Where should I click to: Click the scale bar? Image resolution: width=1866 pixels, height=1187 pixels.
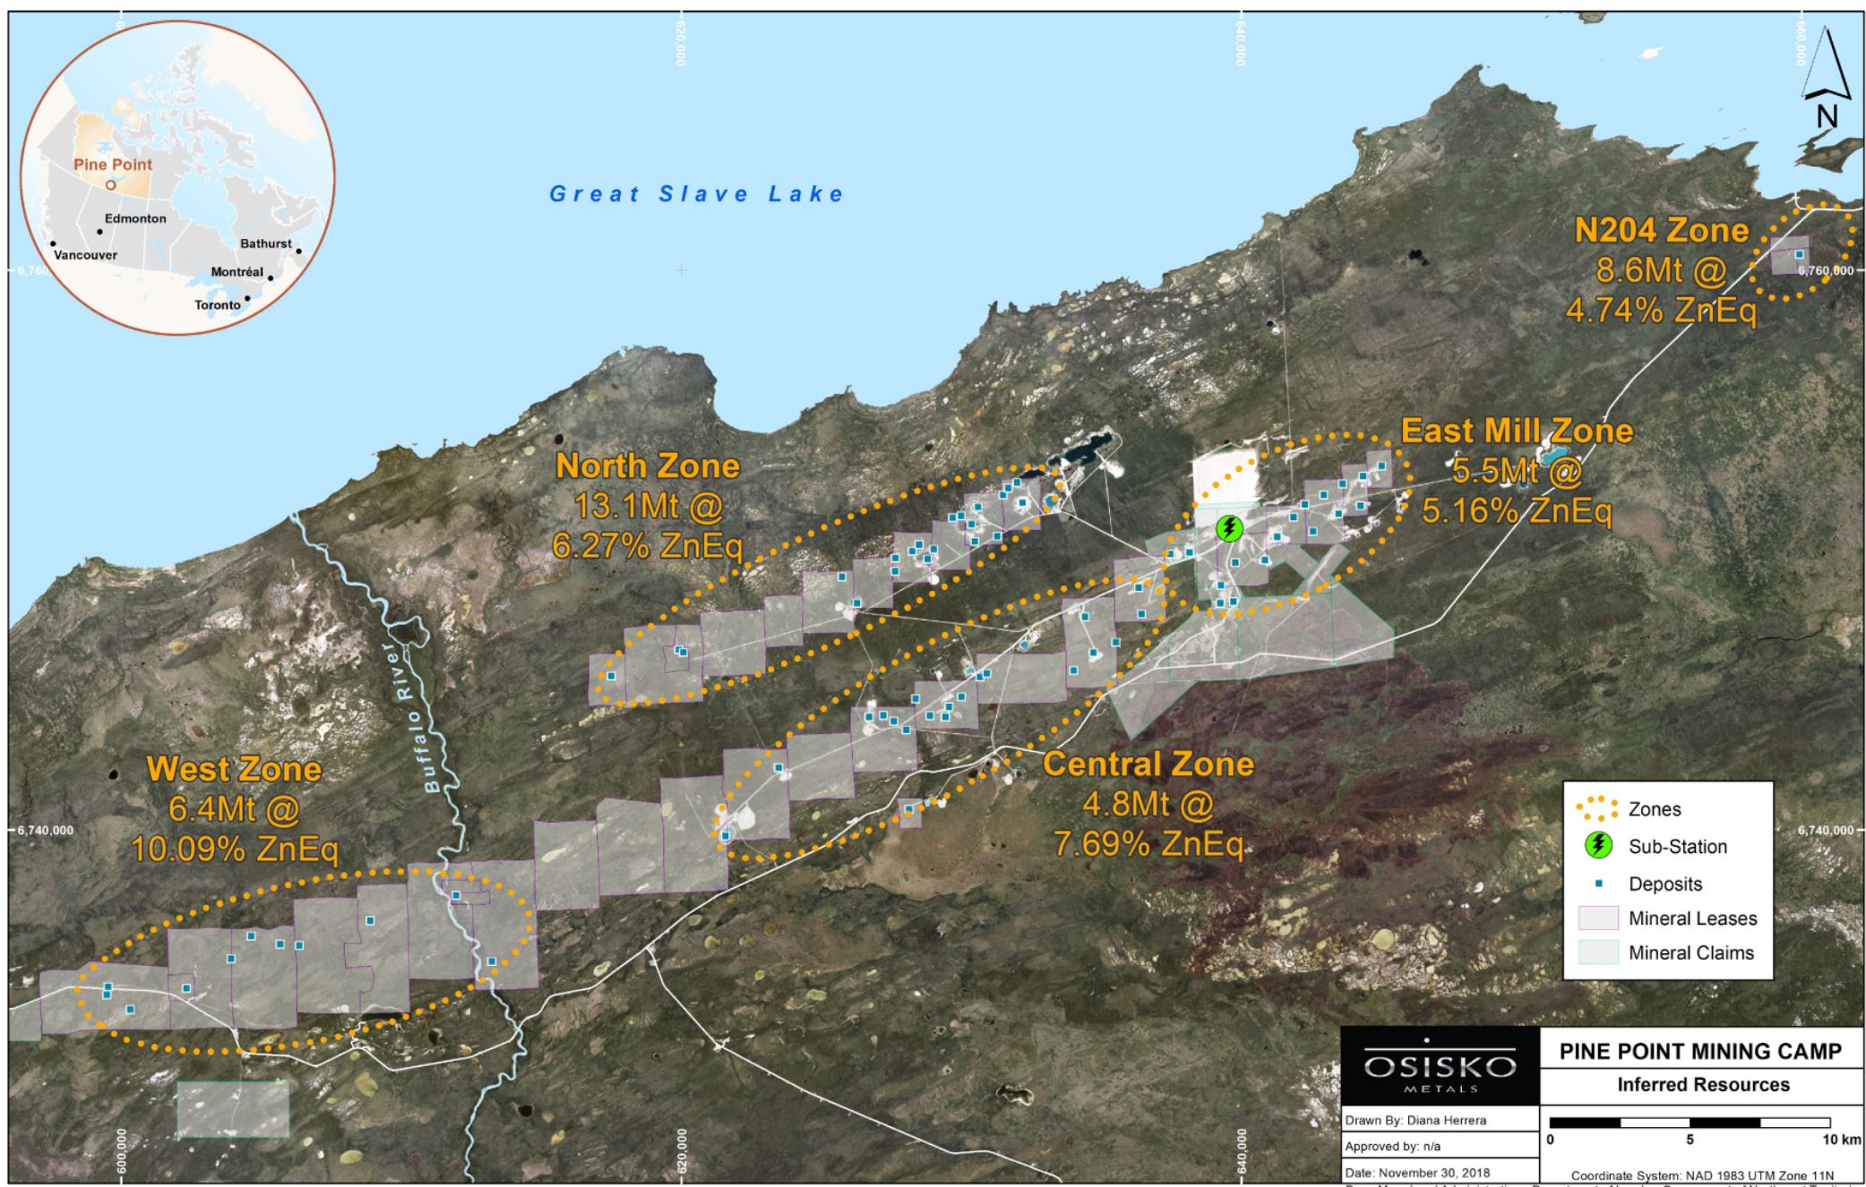[1690, 1123]
